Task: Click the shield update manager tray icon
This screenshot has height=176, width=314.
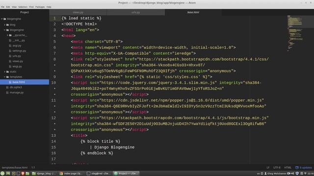Action: pyautogui.click(x=297, y=174)
